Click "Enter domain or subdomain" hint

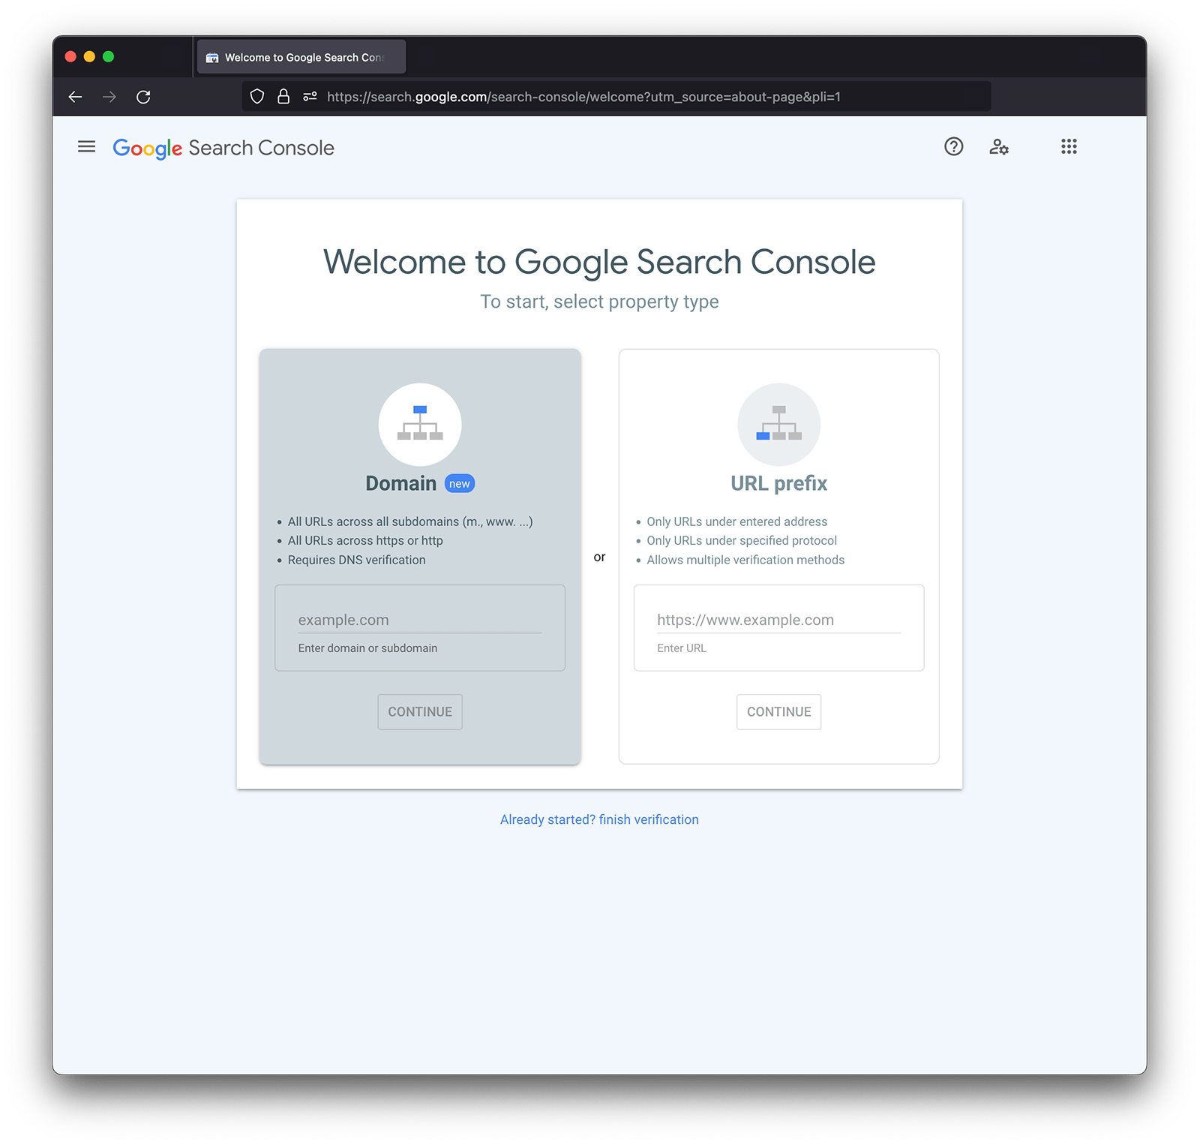pyautogui.click(x=367, y=648)
